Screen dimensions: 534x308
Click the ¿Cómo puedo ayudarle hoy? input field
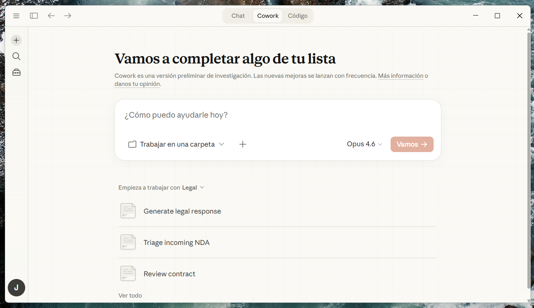pyautogui.click(x=277, y=115)
